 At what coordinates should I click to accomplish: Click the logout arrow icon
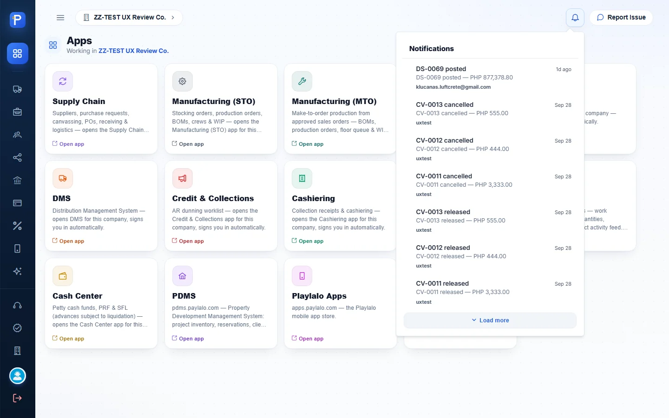pyautogui.click(x=18, y=398)
